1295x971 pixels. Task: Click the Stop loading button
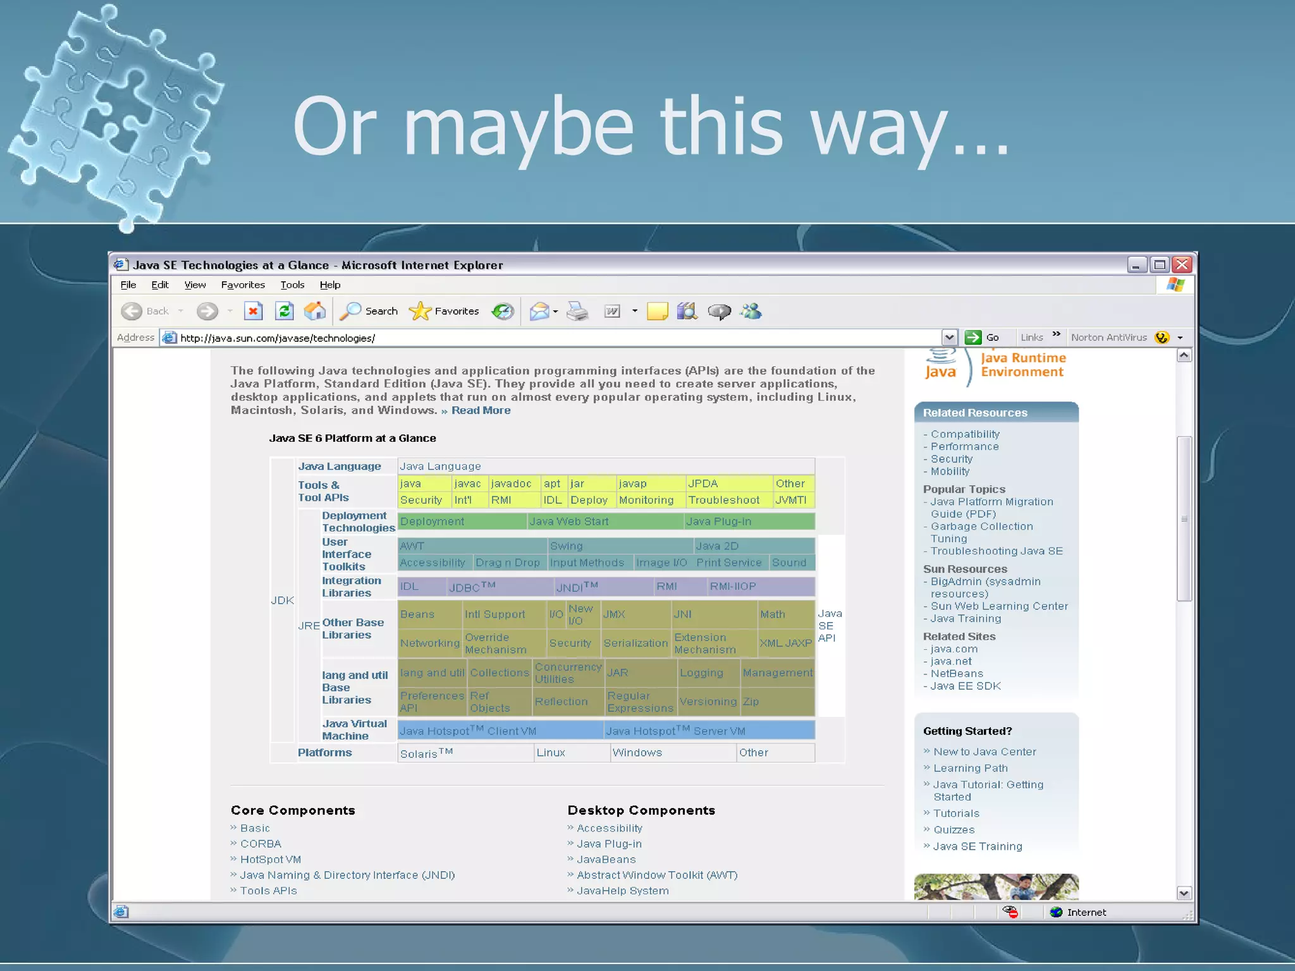coord(253,311)
